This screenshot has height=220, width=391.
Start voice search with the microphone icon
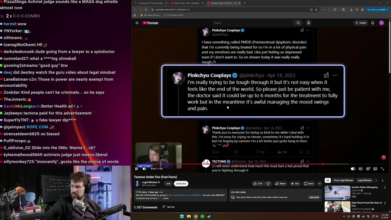309,23
